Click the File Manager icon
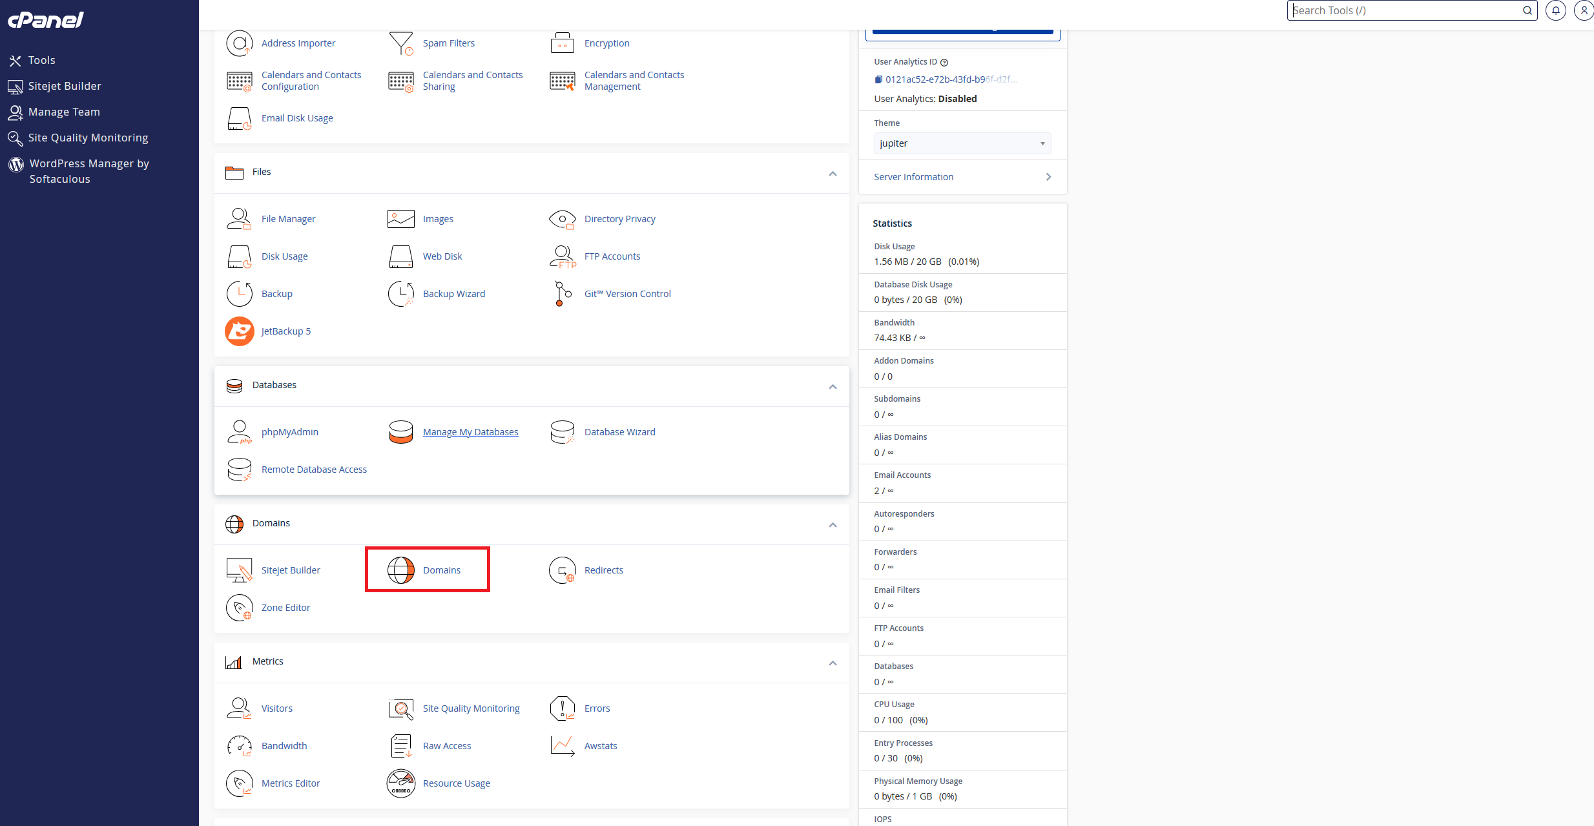 pos(239,219)
